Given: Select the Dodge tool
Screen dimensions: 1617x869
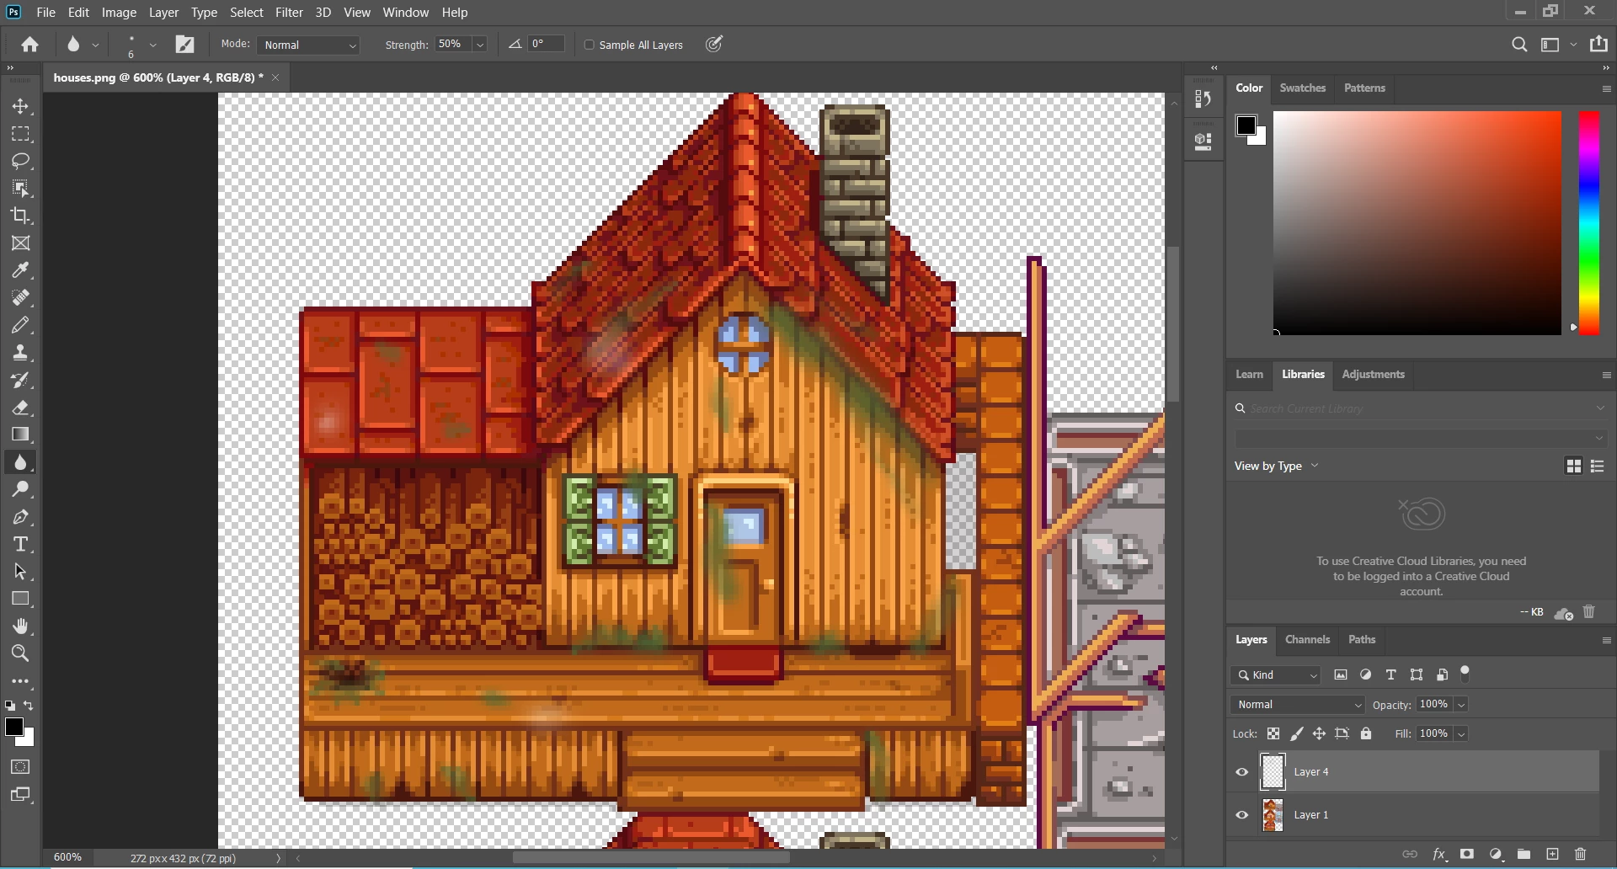Looking at the screenshot, I should pos(21,489).
